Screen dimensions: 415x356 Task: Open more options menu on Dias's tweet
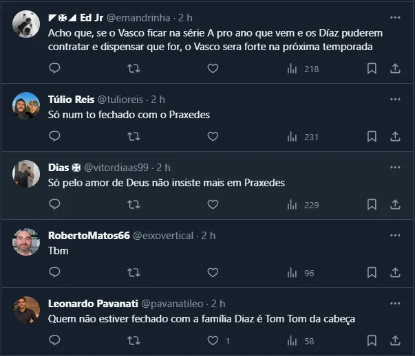(x=395, y=167)
